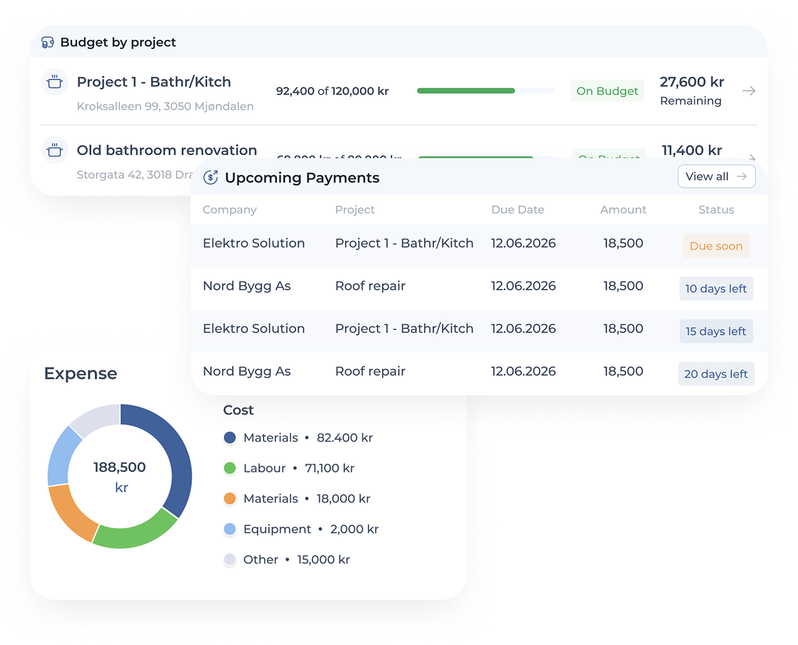Image resolution: width=798 pixels, height=645 pixels.
Task: Click the Old bathroom renovation bathtub icon
Action: pyautogui.click(x=55, y=150)
